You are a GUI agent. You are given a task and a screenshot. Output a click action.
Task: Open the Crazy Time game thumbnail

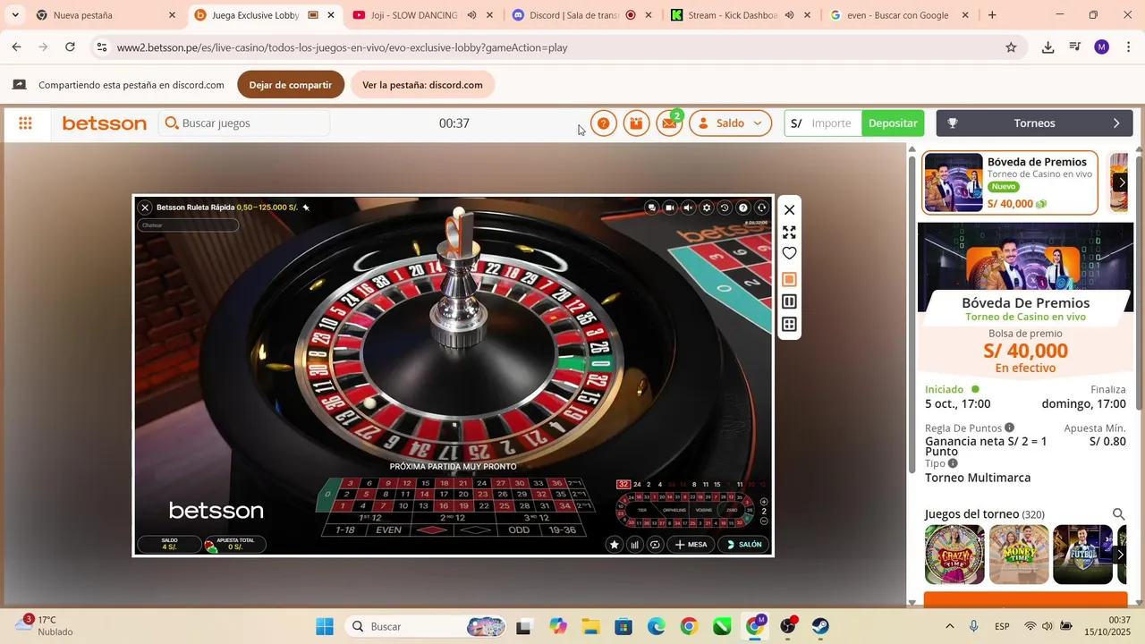pos(954,554)
